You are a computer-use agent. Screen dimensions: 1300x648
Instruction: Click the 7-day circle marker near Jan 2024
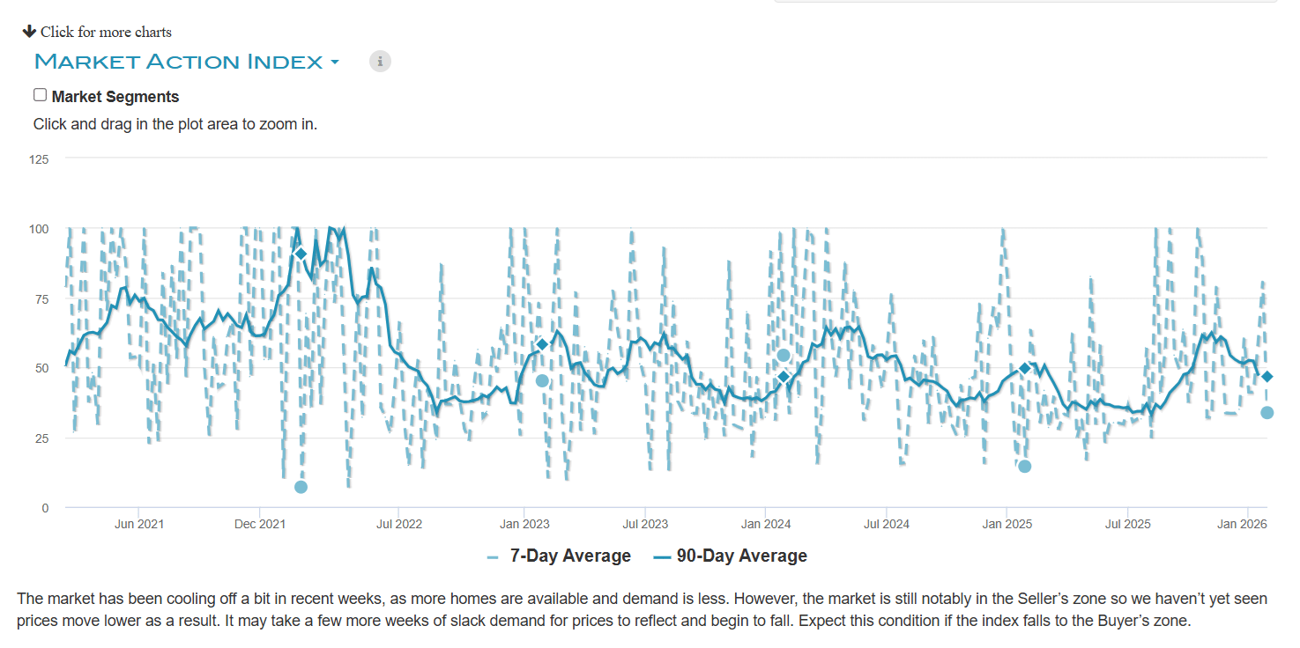[x=784, y=356]
